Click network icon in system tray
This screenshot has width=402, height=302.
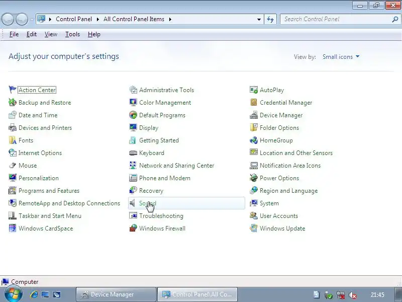pos(341,295)
